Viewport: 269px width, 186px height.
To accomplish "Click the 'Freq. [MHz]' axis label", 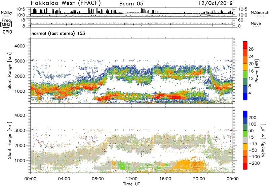I will click(x=6, y=22).
